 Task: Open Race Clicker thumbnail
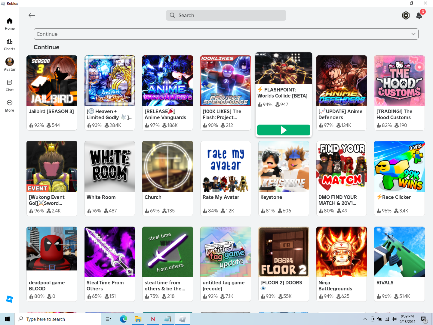[x=399, y=166]
